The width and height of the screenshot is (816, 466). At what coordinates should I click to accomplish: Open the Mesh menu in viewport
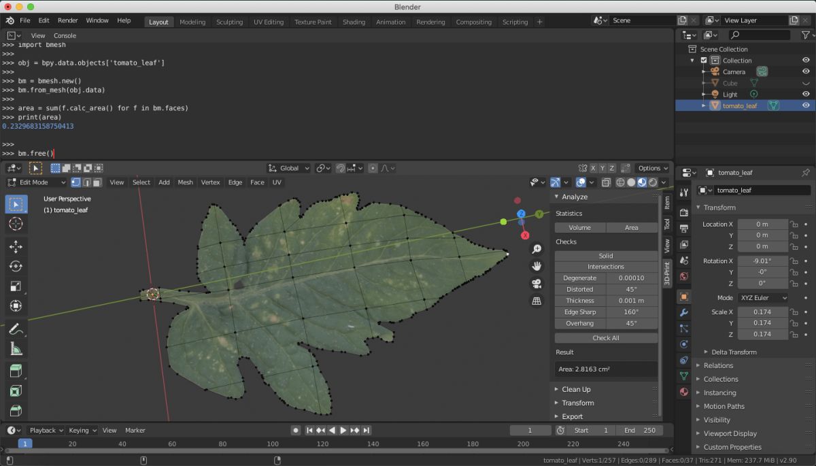click(x=185, y=182)
